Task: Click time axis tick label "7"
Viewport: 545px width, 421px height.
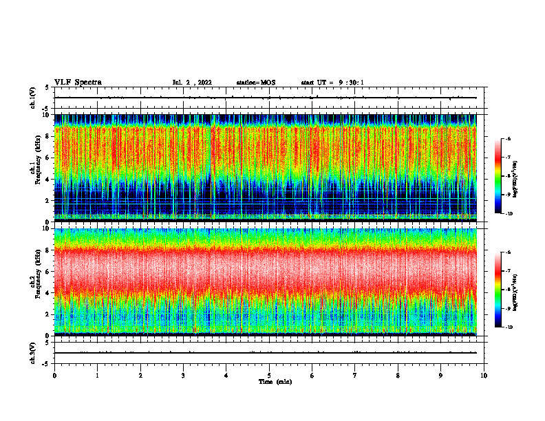Action: tap(355, 376)
